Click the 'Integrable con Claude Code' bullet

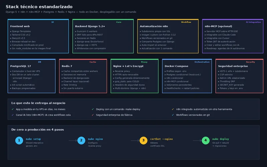click(220, 35)
